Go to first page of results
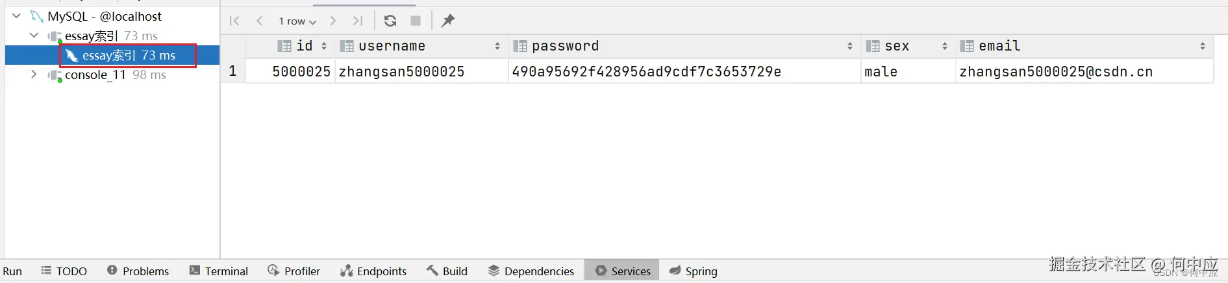This screenshot has width=1228, height=283. click(234, 21)
